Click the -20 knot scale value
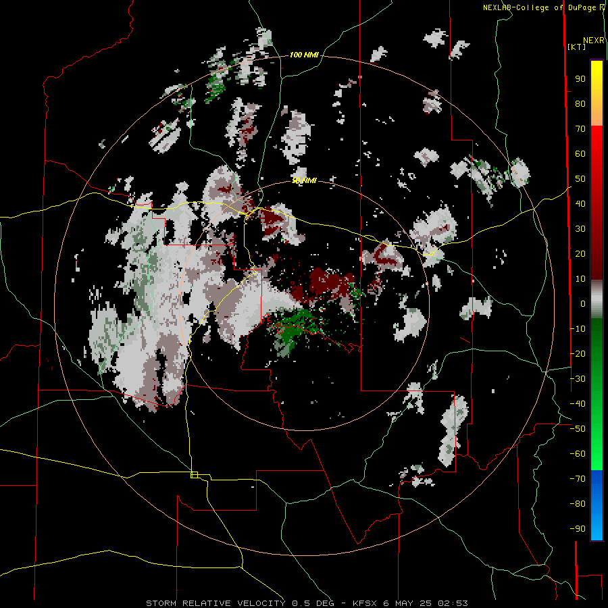The width and height of the screenshot is (608, 608). click(x=578, y=353)
